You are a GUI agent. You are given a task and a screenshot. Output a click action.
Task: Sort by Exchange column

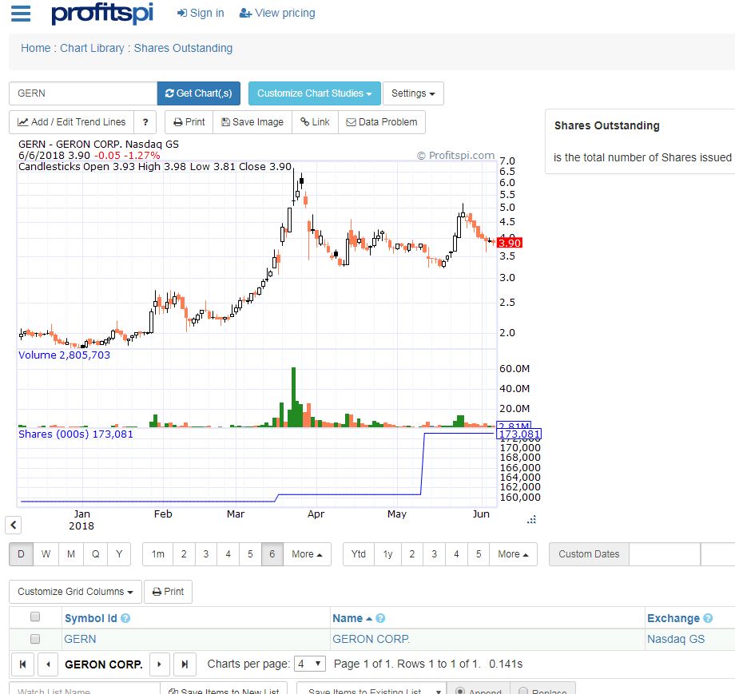pos(673,618)
